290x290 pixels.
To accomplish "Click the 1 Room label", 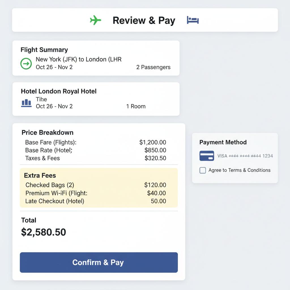I will click(136, 106).
